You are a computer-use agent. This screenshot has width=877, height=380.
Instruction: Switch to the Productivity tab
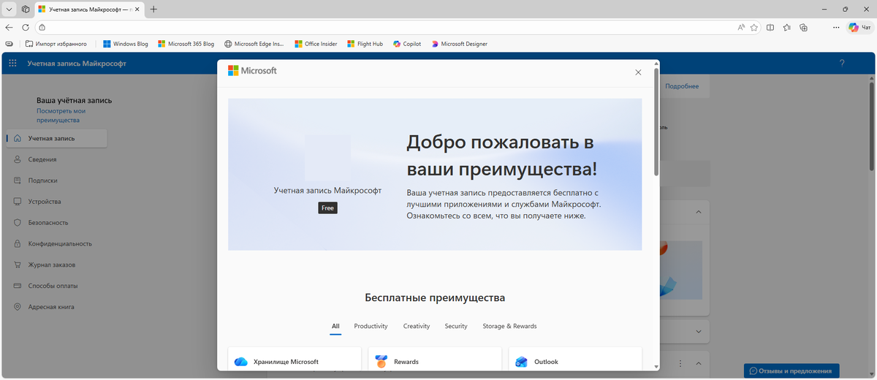click(x=371, y=326)
